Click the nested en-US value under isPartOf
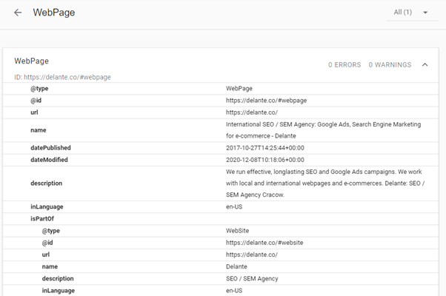The width and height of the screenshot is (446, 296). click(x=234, y=291)
